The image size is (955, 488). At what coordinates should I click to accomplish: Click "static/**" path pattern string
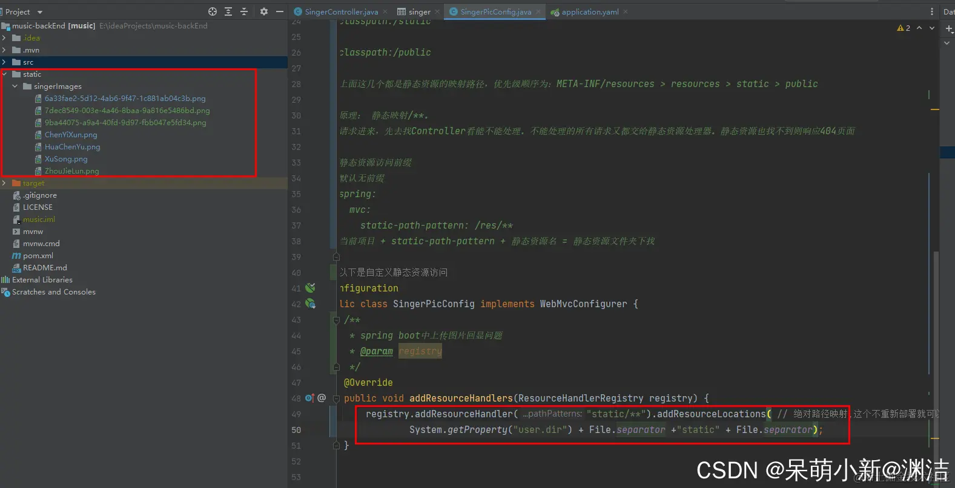point(616,414)
